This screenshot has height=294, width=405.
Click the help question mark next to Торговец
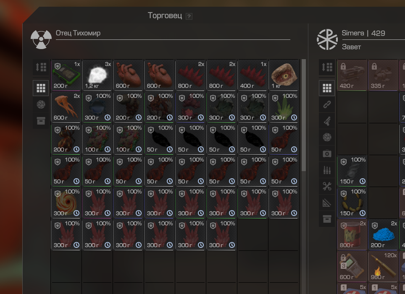coord(189,16)
